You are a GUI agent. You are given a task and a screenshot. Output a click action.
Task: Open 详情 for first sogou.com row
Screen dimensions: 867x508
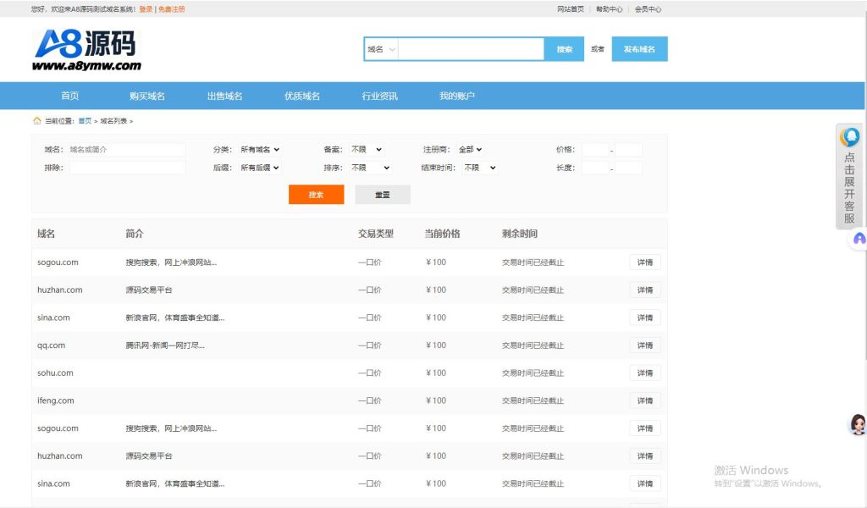(x=644, y=262)
